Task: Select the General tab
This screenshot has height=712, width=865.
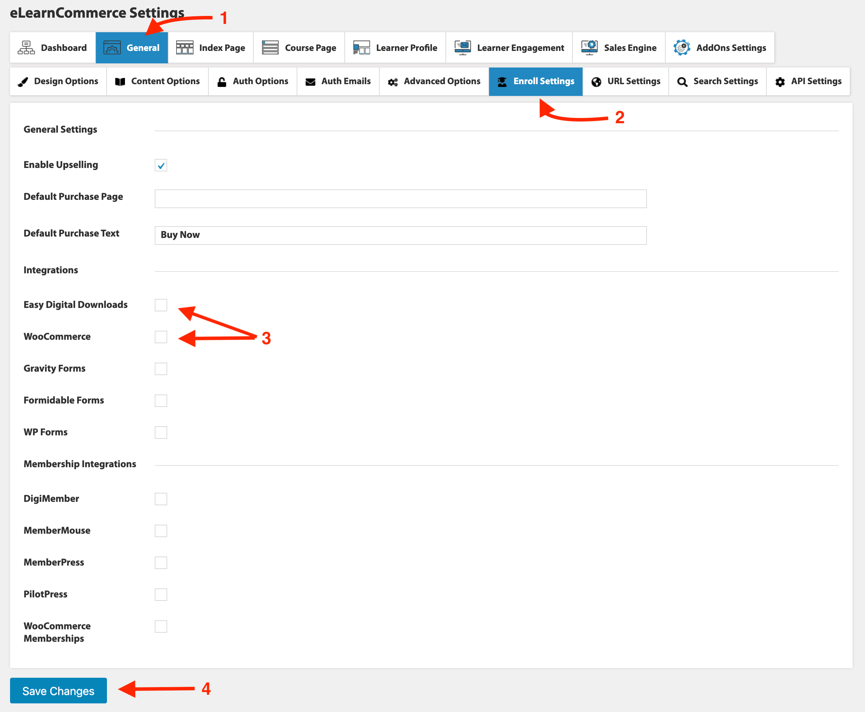Action: (x=132, y=47)
